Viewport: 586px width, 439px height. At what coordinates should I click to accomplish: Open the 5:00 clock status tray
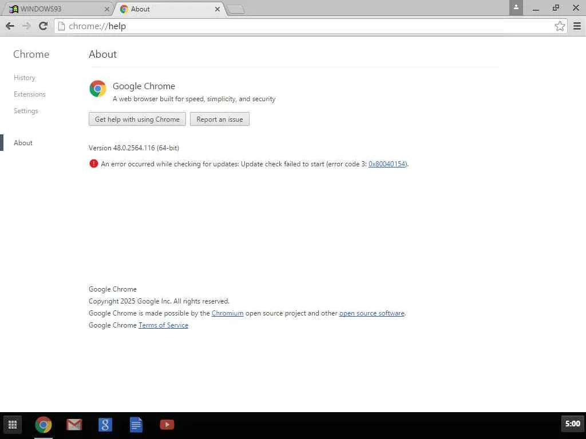pos(572,424)
